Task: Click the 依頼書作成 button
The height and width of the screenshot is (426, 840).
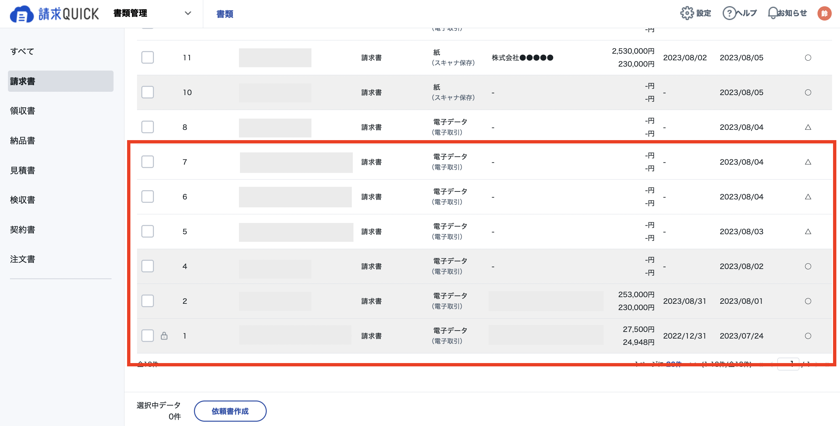Action: click(x=230, y=411)
